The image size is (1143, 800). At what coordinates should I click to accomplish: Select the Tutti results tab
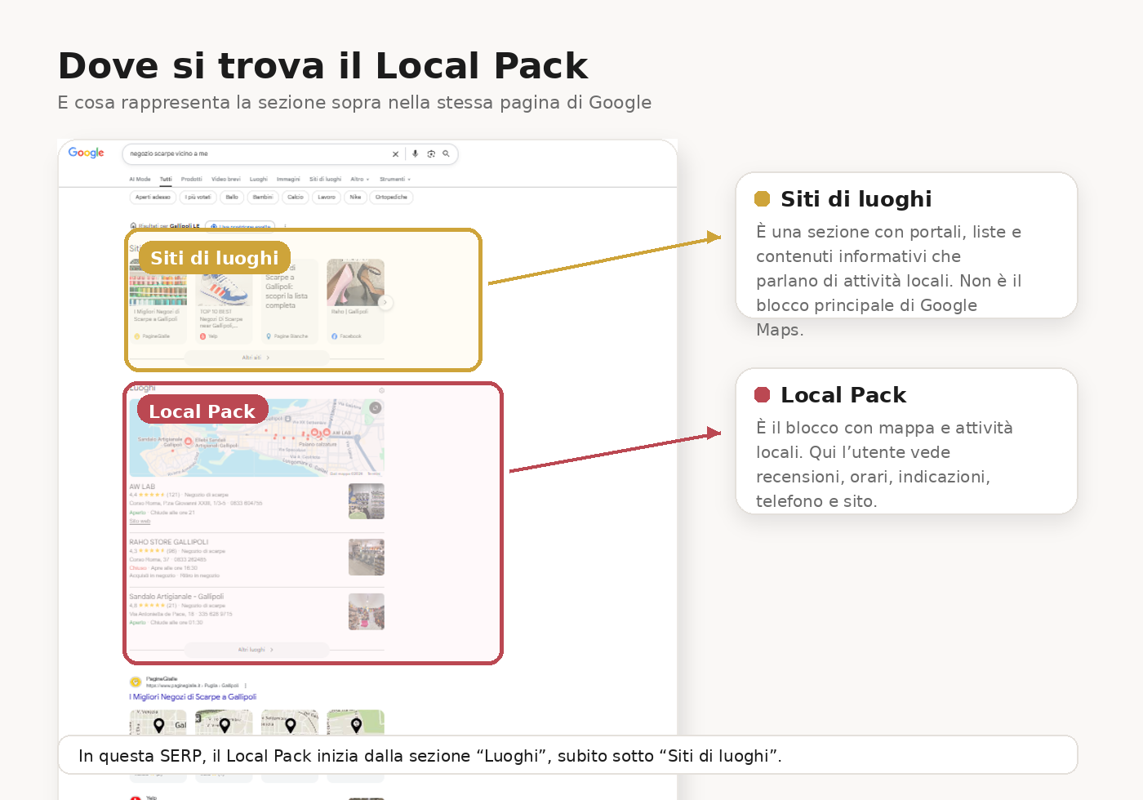(x=166, y=179)
